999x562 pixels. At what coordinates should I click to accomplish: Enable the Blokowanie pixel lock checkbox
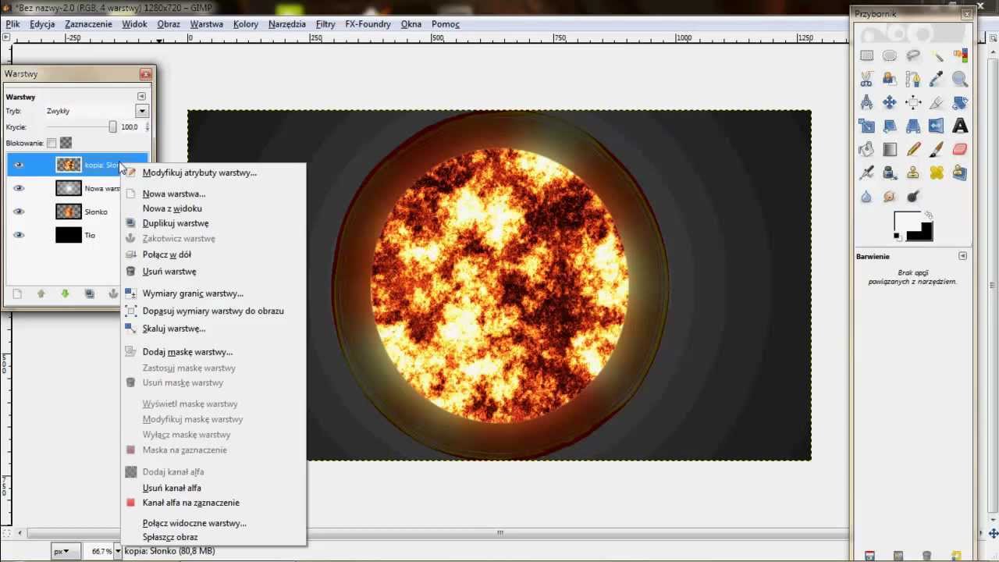(x=52, y=143)
